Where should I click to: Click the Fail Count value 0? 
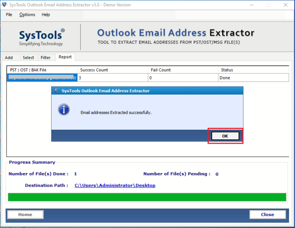(x=183, y=78)
